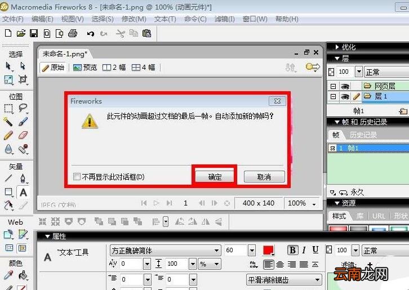Click the Print icon
Viewport: 409px width, 290px height.
point(73,33)
